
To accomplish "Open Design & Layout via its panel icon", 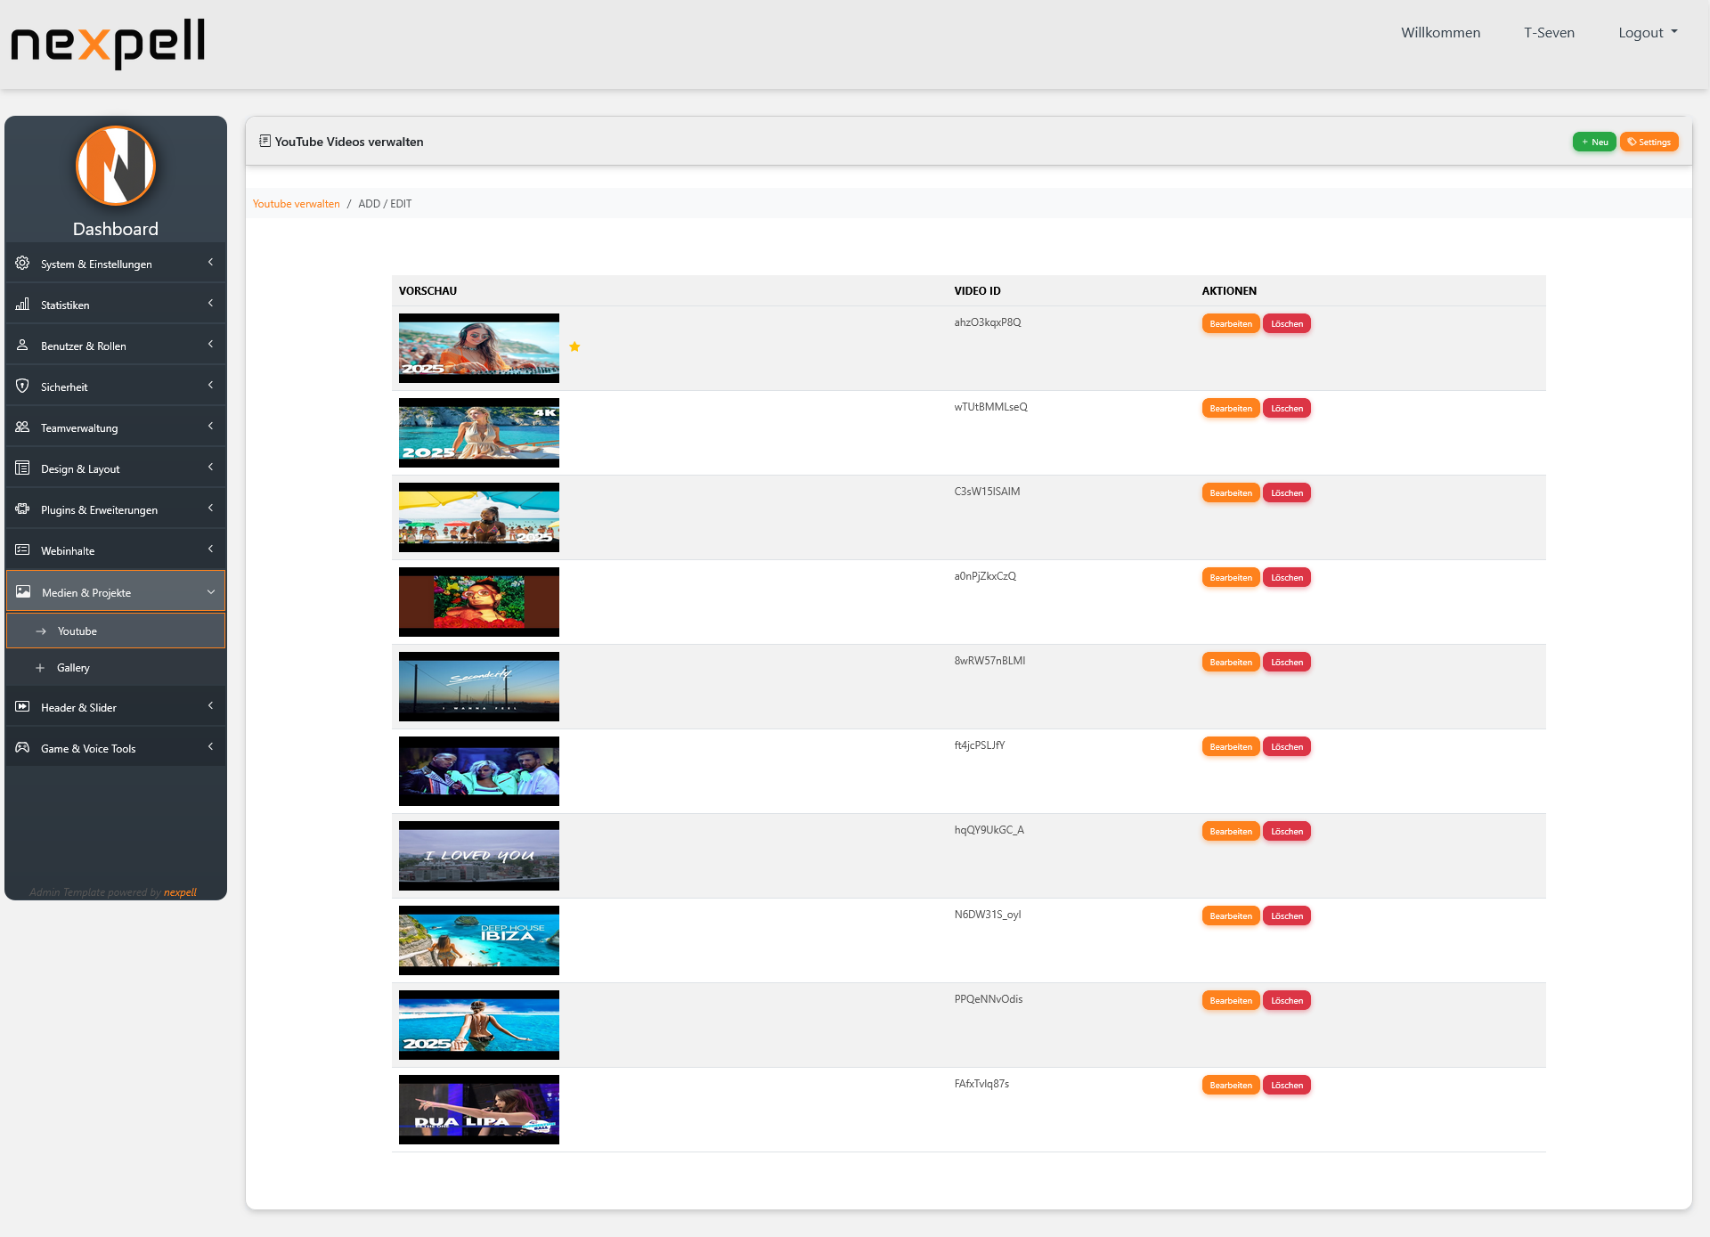I will coord(21,468).
